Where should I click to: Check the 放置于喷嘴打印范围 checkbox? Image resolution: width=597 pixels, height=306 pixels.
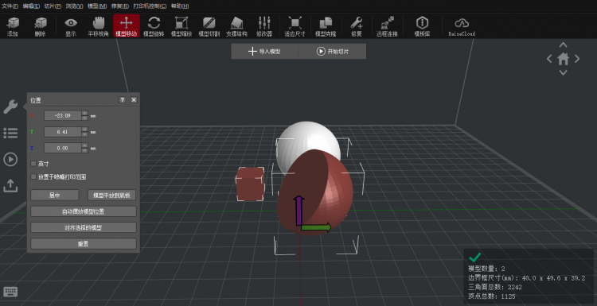tap(33, 176)
